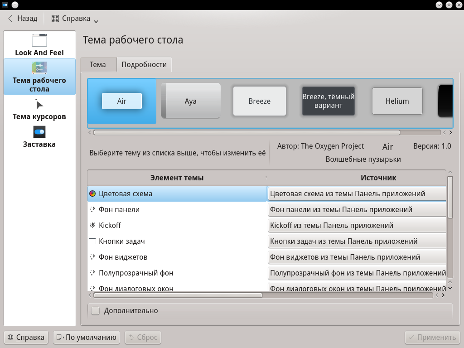This screenshot has height=348, width=464.
Task: Open the Kickoff source dropdown
Action: pyautogui.click(x=357, y=225)
